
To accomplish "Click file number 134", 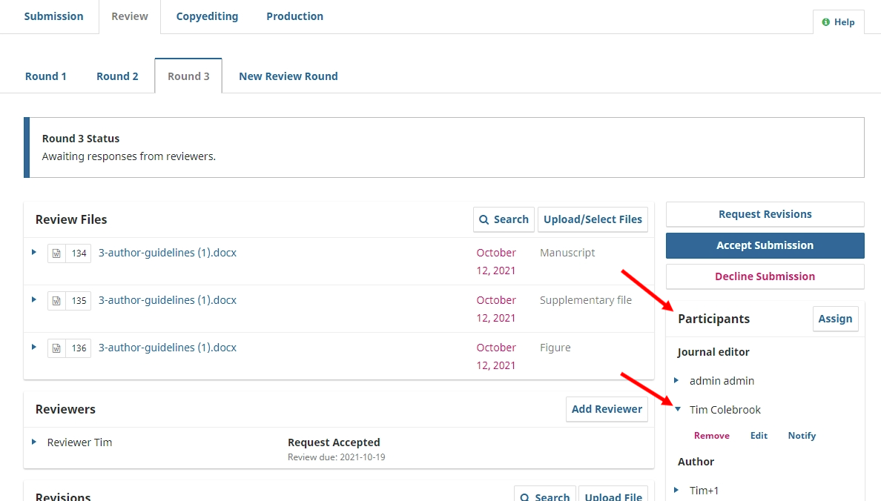I will click(79, 253).
